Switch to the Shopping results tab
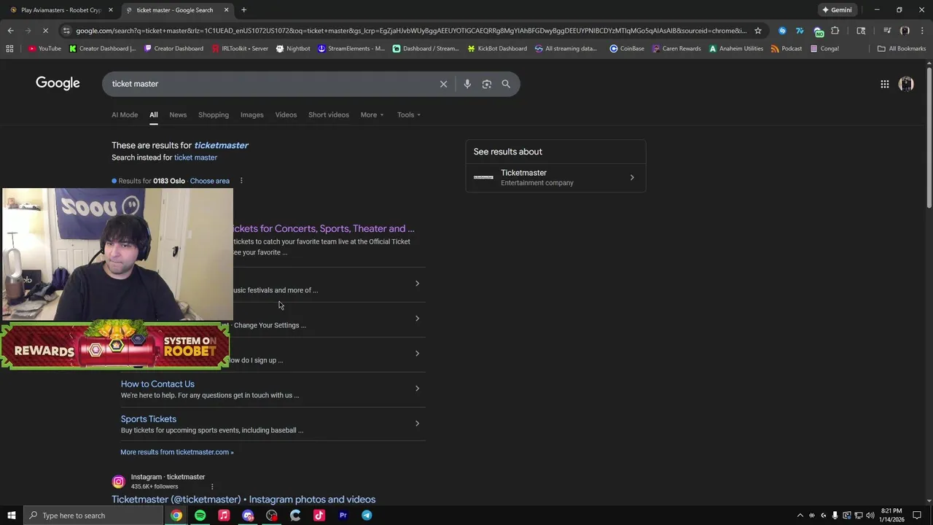This screenshot has height=525, width=933. (214, 114)
